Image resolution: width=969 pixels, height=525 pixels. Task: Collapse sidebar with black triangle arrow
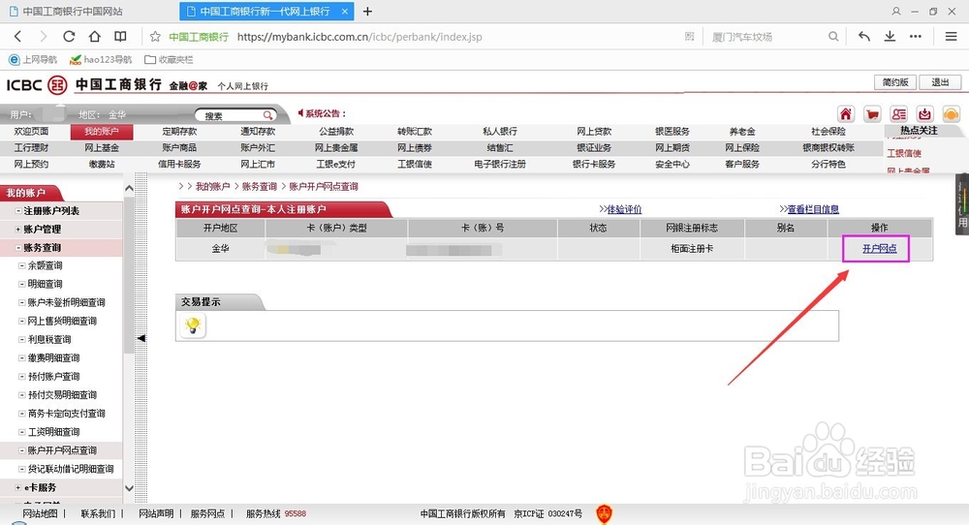141,338
